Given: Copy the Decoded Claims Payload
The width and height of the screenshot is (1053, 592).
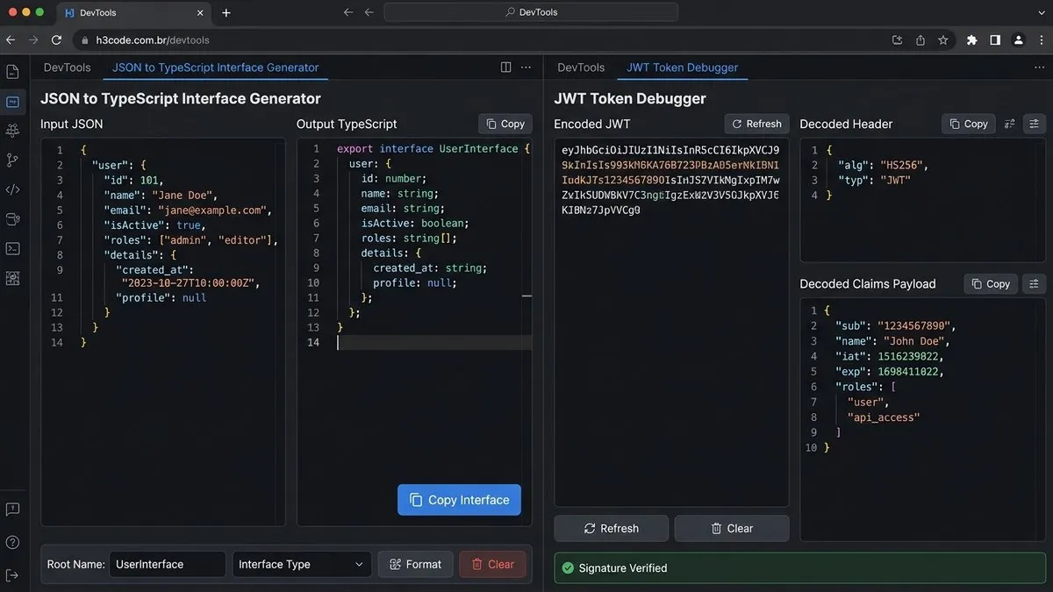Looking at the screenshot, I should coord(990,284).
